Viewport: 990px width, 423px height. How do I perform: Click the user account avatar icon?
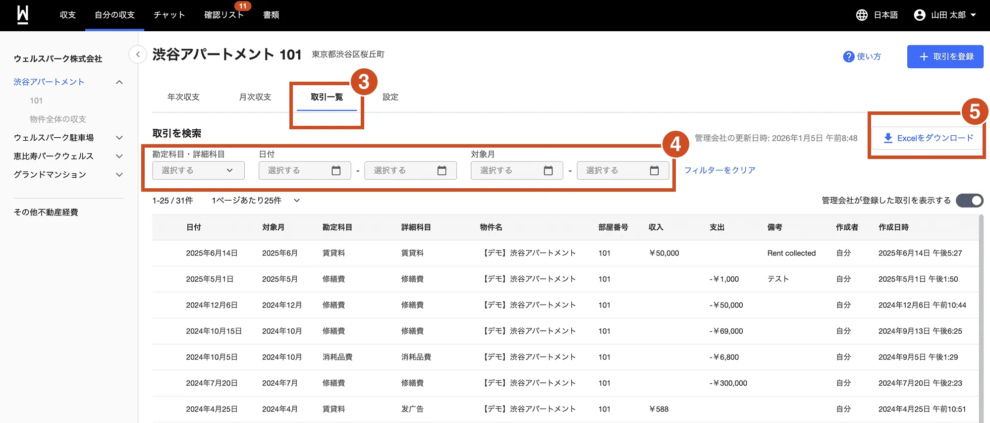[919, 15]
